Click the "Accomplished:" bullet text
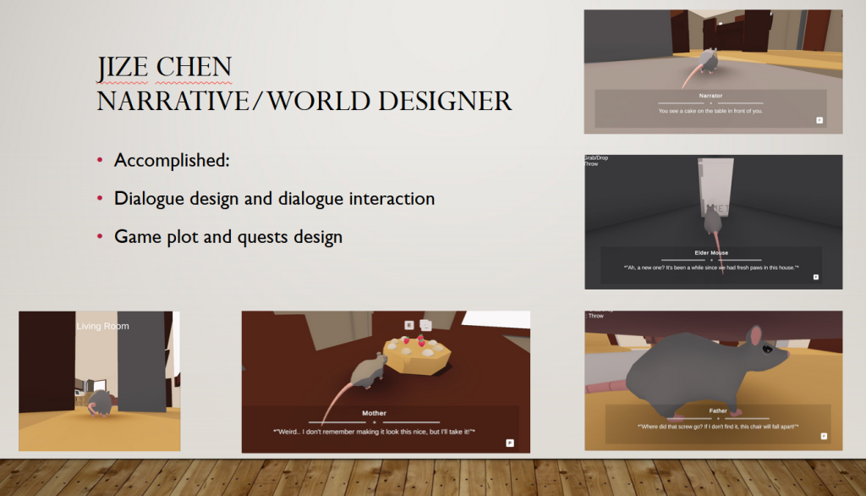Viewport: 866px width, 496px height. pyautogui.click(x=172, y=160)
